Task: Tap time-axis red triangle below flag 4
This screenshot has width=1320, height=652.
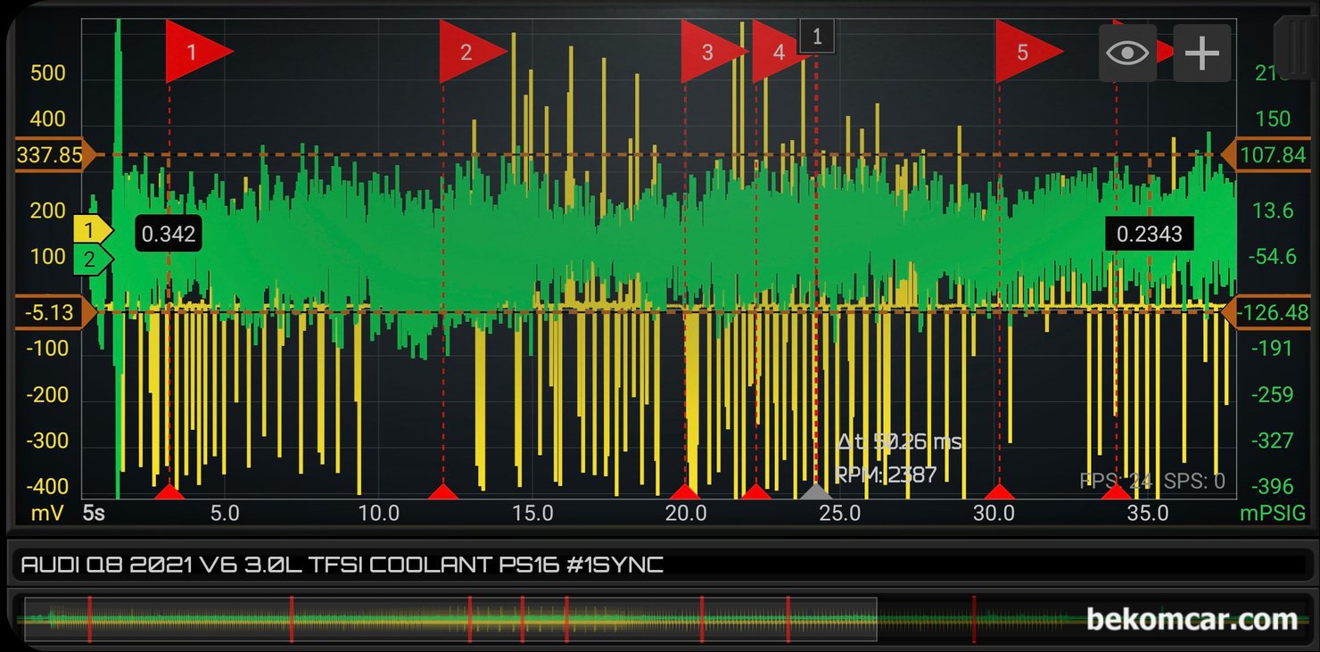Action: (x=756, y=491)
